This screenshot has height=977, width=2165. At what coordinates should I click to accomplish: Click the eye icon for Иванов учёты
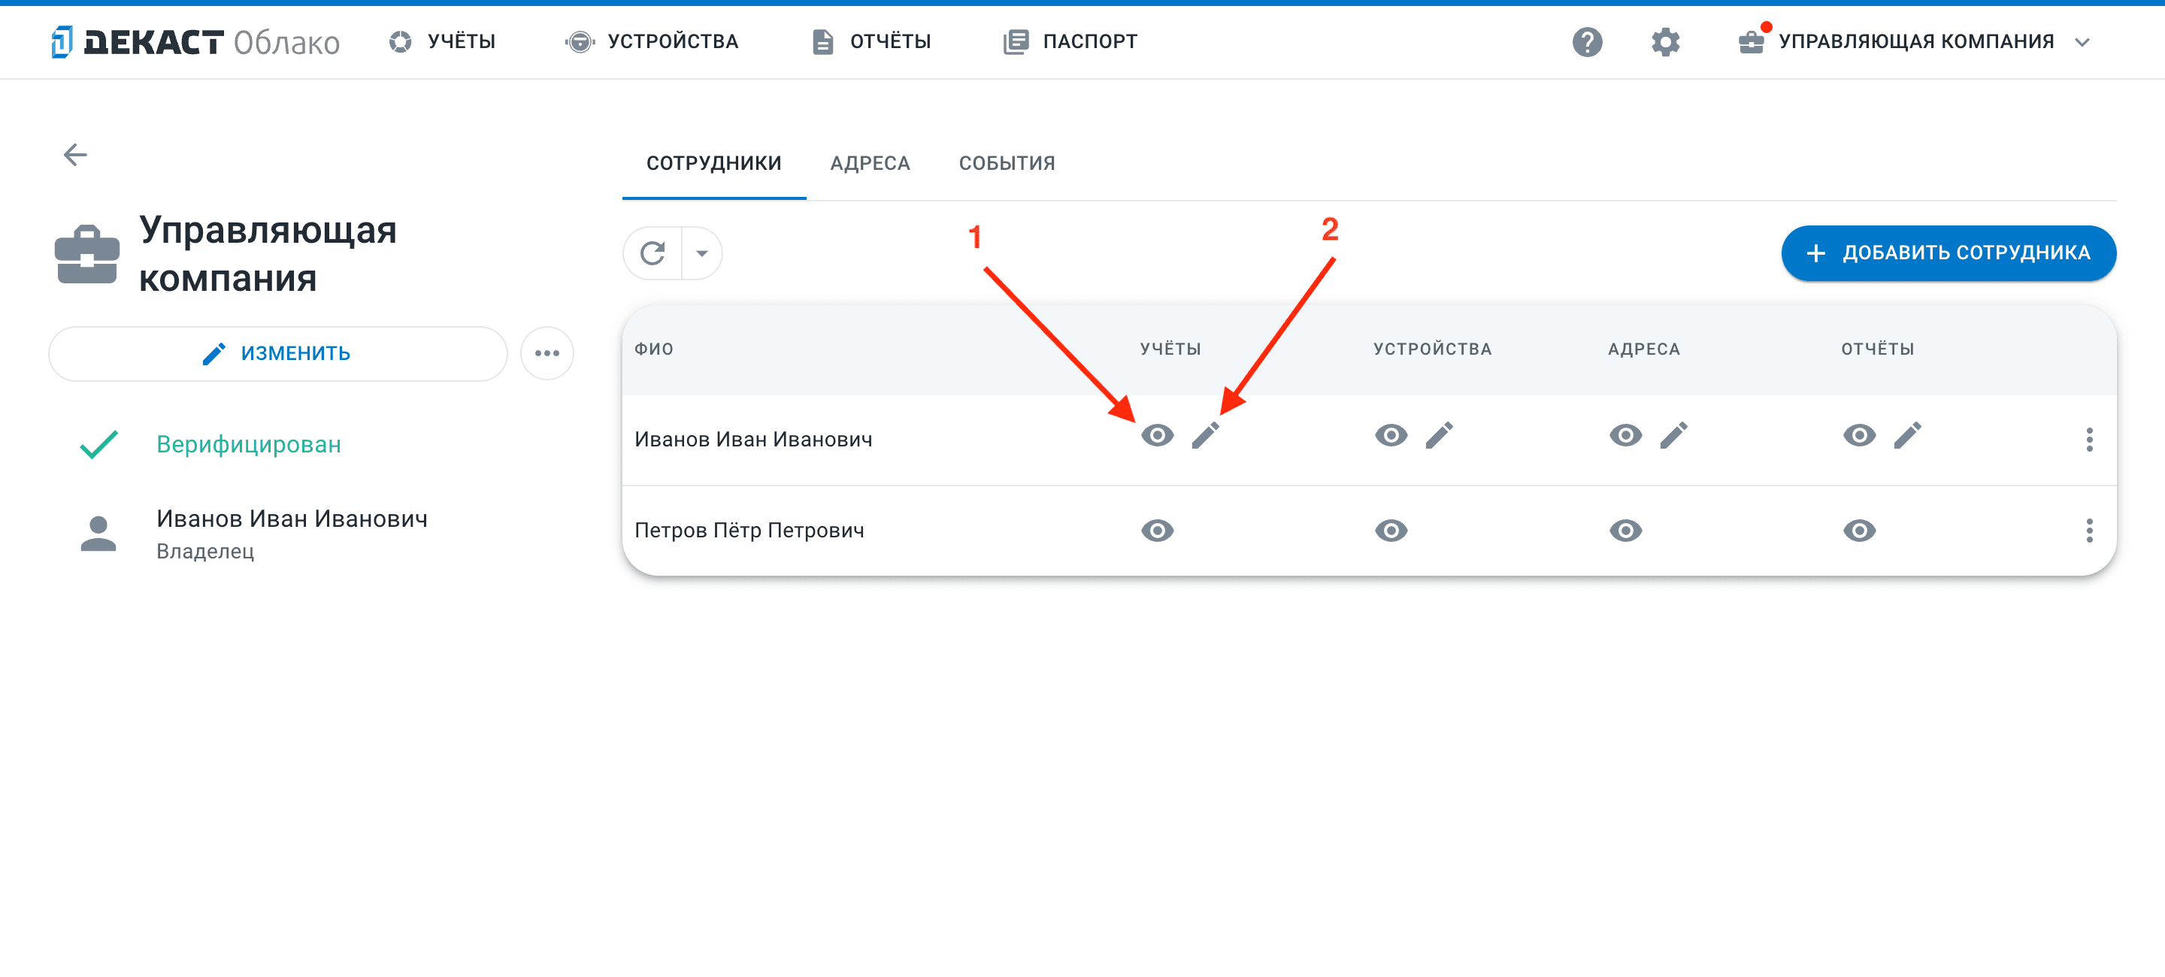[x=1157, y=436]
